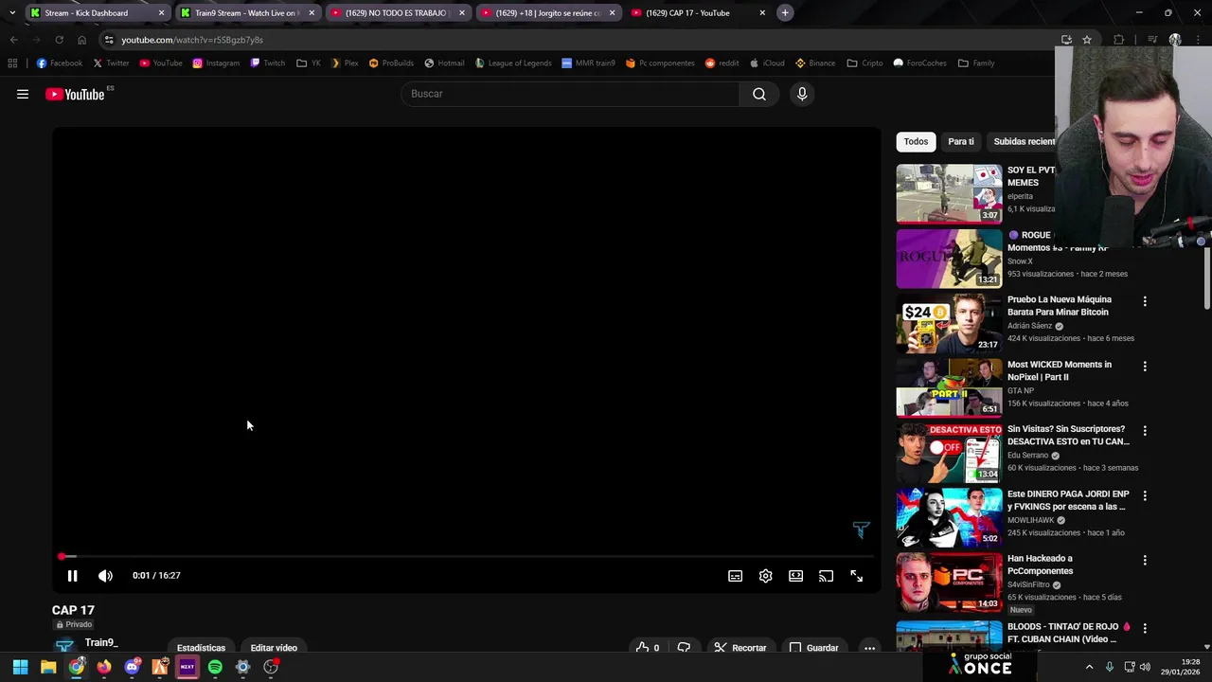Open the apps grid in bookmarks bar
Viewport: 1212px width, 682px height.
12,63
